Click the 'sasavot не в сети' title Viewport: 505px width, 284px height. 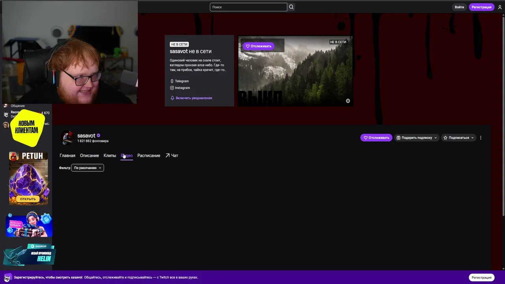click(x=191, y=51)
